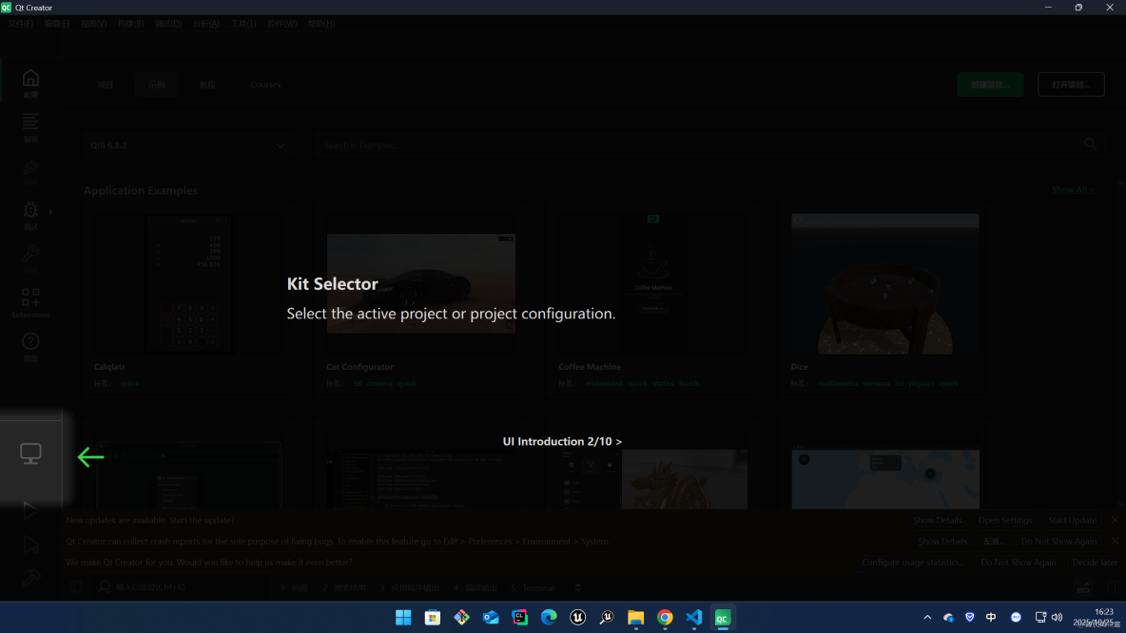Click Open Settings in update notification
Viewport: 1126px width, 633px height.
tap(1004, 520)
